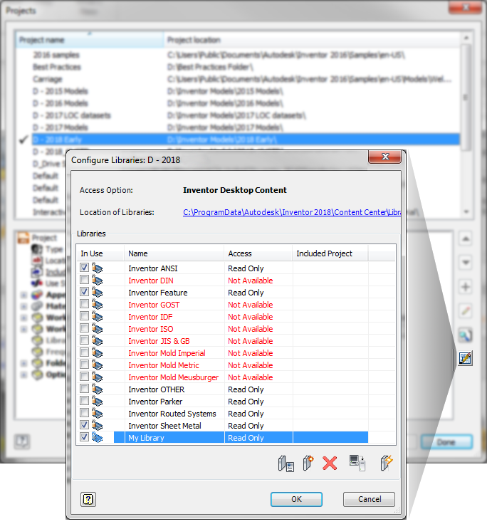
Task: Click the move-up arrow button in Projects window
Action: (466, 239)
